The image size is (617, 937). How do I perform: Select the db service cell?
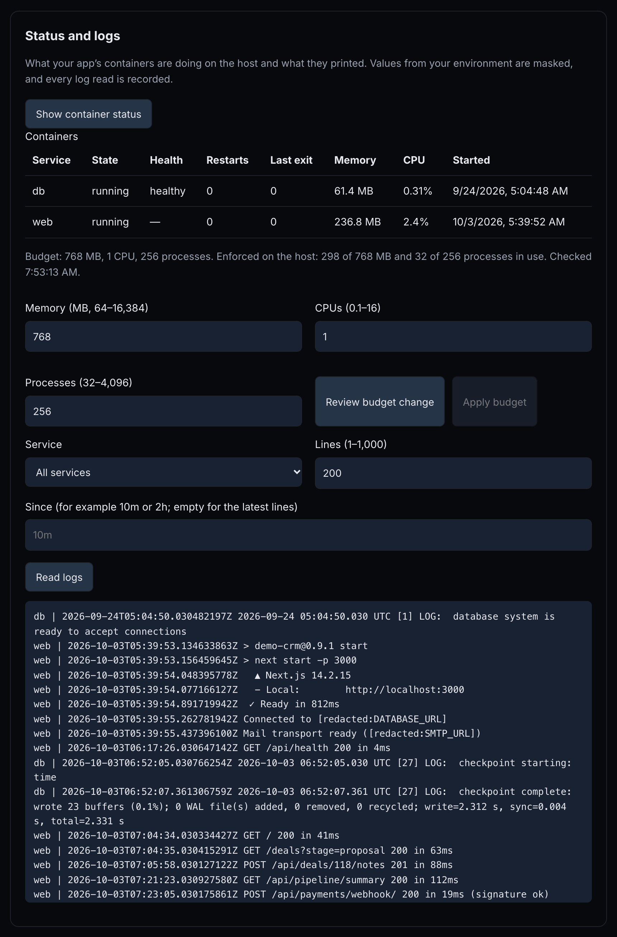(39, 191)
